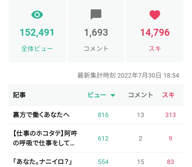Click total views number 152,491

37,33
